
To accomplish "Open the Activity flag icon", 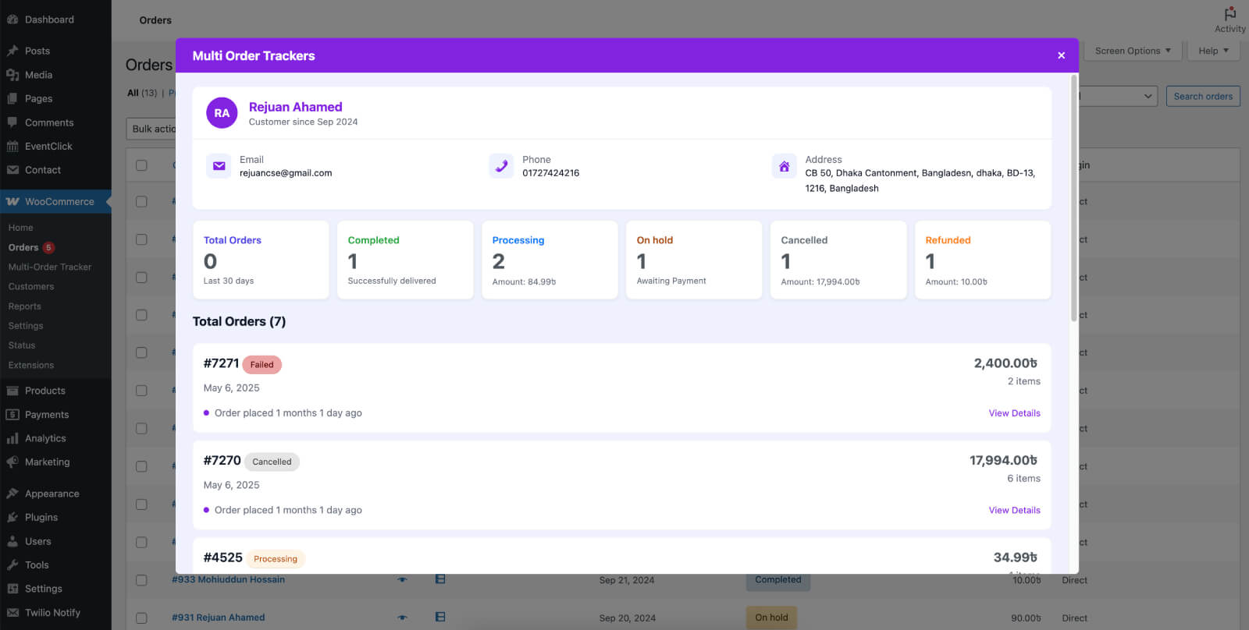I will pyautogui.click(x=1230, y=14).
